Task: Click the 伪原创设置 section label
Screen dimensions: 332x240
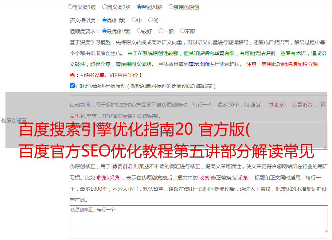Action: tap(14, 120)
